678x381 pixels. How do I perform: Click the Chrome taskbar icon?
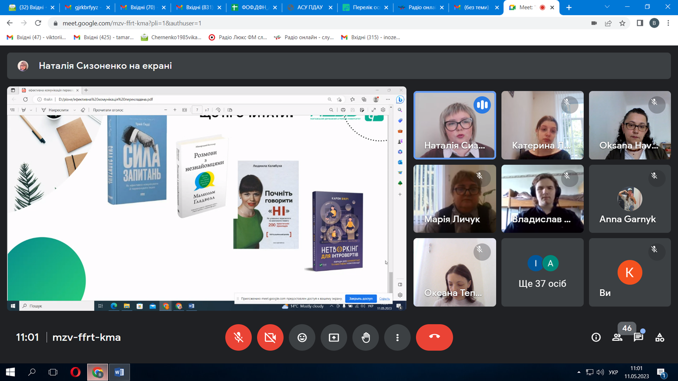coord(97,372)
